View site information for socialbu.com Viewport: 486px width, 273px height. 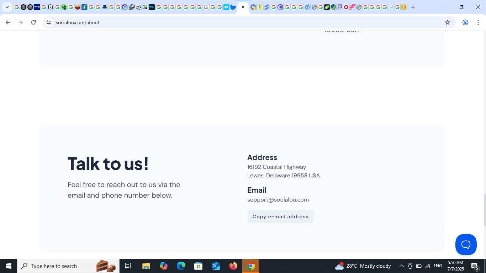point(49,22)
